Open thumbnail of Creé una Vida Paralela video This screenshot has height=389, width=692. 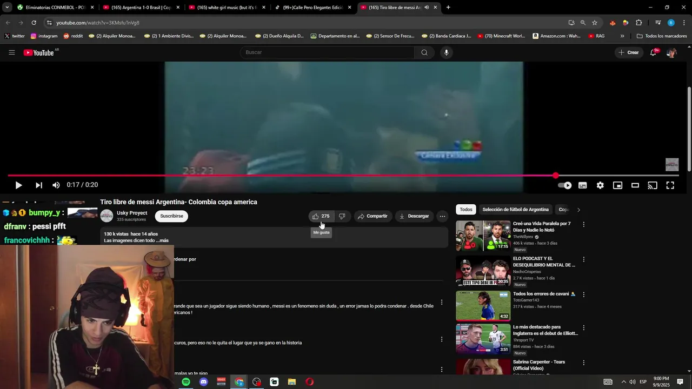tap(483, 236)
